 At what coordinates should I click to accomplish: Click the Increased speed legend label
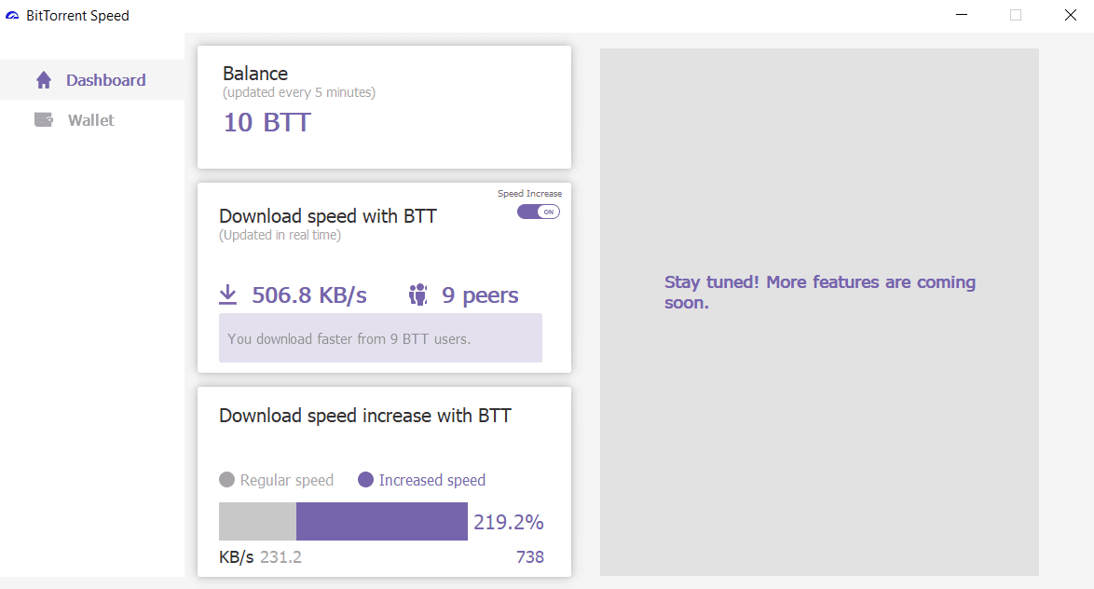431,480
